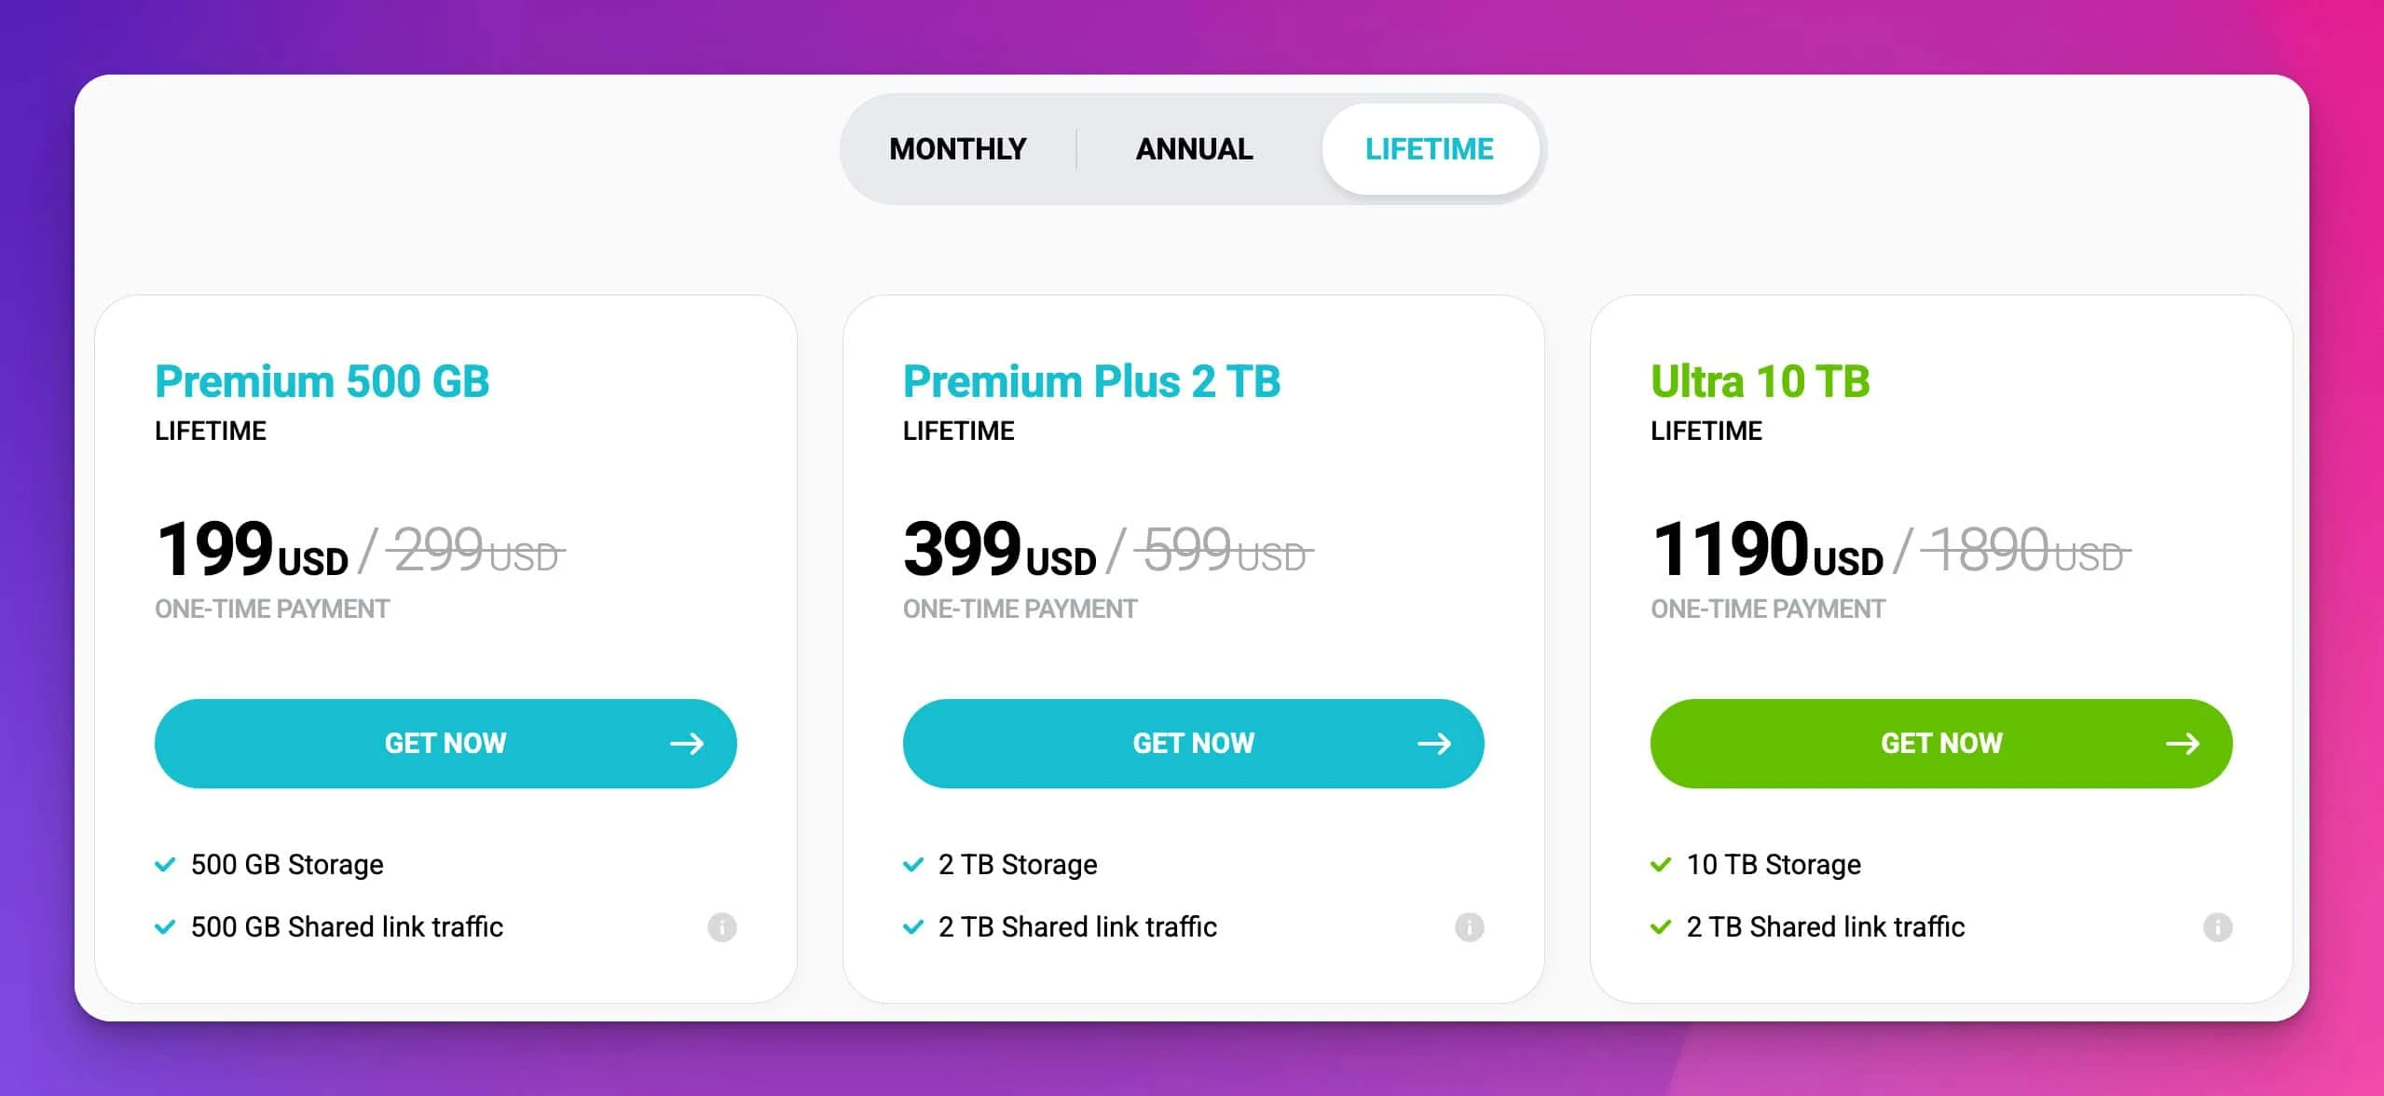Click Get Now on the Premium 500 GB plan
2384x1096 pixels.
pos(445,743)
